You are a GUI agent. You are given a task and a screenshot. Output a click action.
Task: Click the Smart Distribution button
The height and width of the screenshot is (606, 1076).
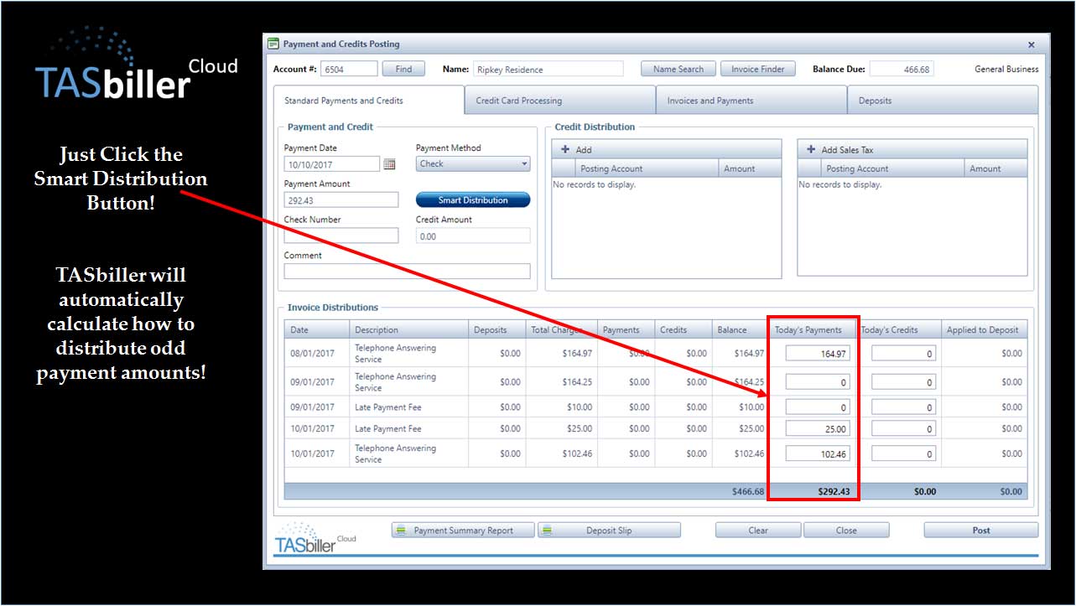pyautogui.click(x=473, y=200)
